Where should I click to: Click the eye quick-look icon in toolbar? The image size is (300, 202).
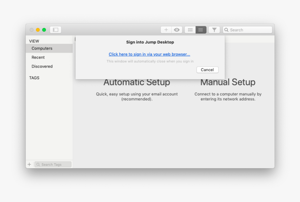coord(176,30)
